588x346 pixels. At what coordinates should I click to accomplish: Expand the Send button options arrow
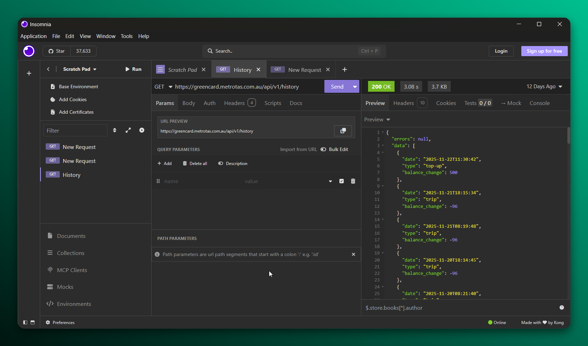(355, 86)
